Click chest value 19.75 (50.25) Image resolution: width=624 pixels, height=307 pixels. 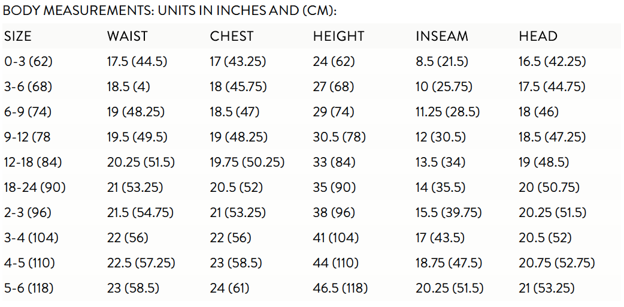[x=247, y=162]
